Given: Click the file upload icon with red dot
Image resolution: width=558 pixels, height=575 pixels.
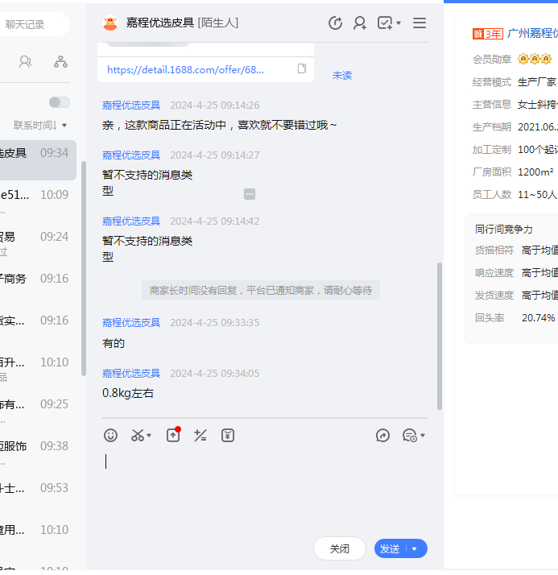Looking at the screenshot, I should click(x=173, y=435).
